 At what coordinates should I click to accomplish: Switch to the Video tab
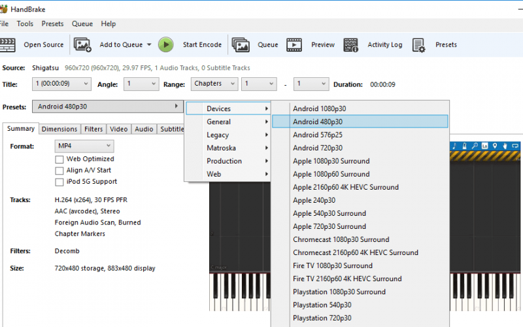click(x=119, y=129)
